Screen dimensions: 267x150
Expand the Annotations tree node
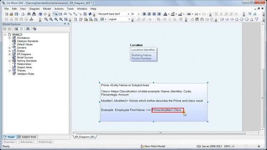[10, 38]
